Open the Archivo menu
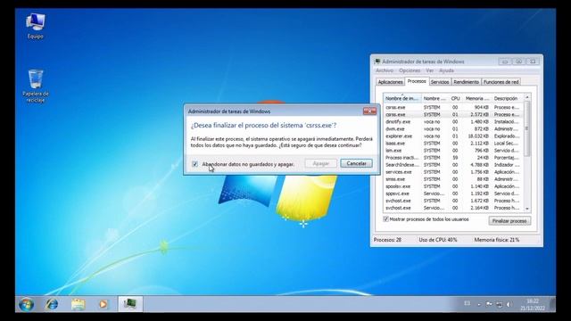 (385, 70)
